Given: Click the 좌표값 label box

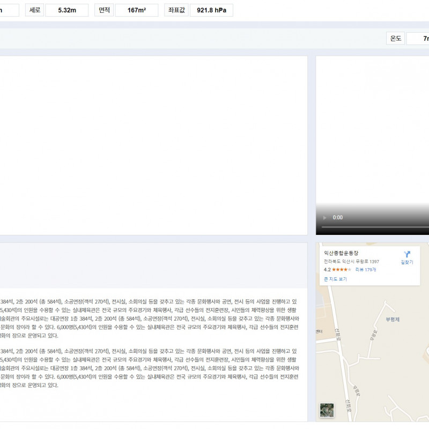Looking at the screenshot, I should pyautogui.click(x=176, y=10).
